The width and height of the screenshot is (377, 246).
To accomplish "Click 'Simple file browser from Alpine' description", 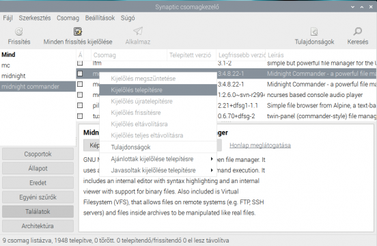I will point(322,105).
